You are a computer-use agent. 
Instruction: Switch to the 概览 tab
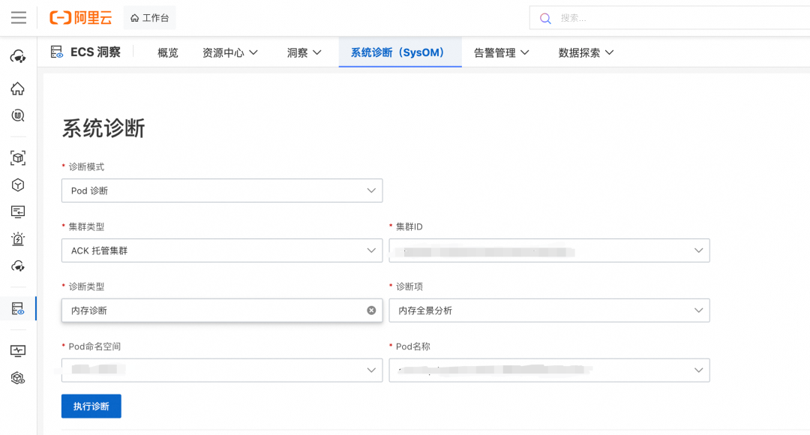pyautogui.click(x=168, y=52)
